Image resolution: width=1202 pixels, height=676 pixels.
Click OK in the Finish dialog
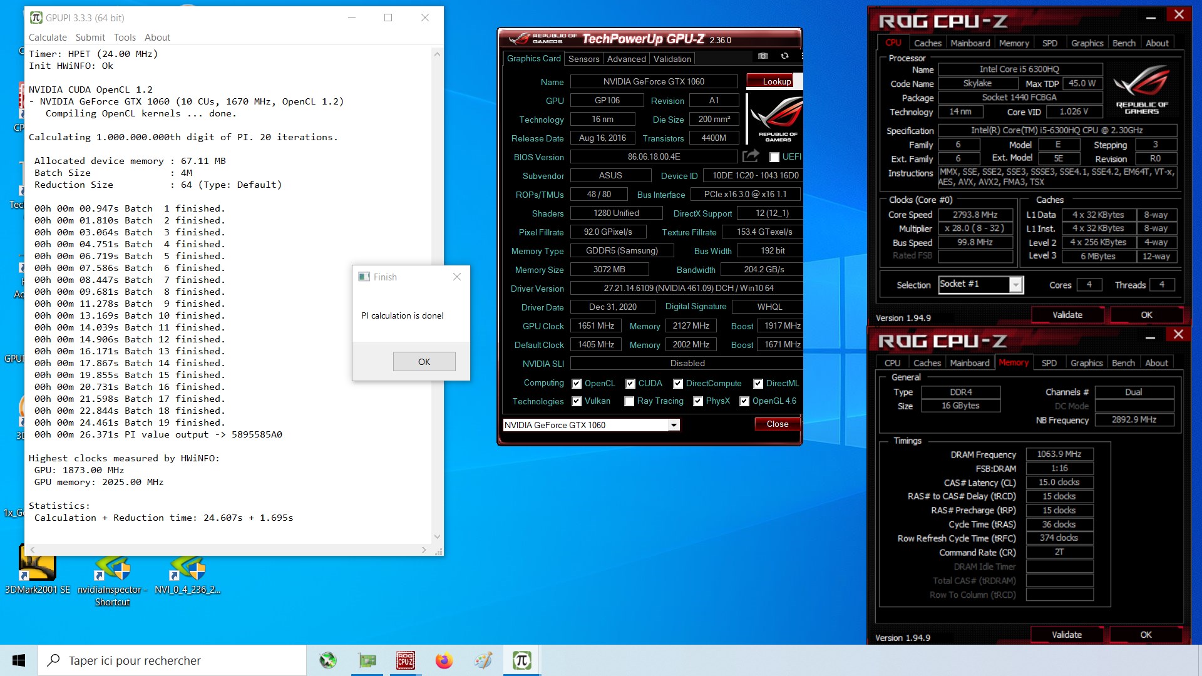click(x=424, y=362)
